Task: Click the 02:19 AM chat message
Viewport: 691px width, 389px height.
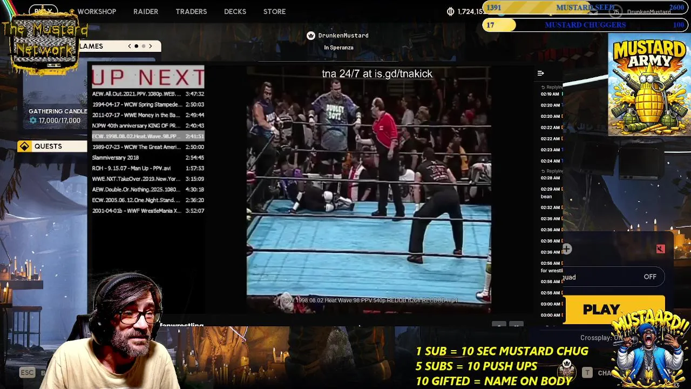Action: pos(551,94)
